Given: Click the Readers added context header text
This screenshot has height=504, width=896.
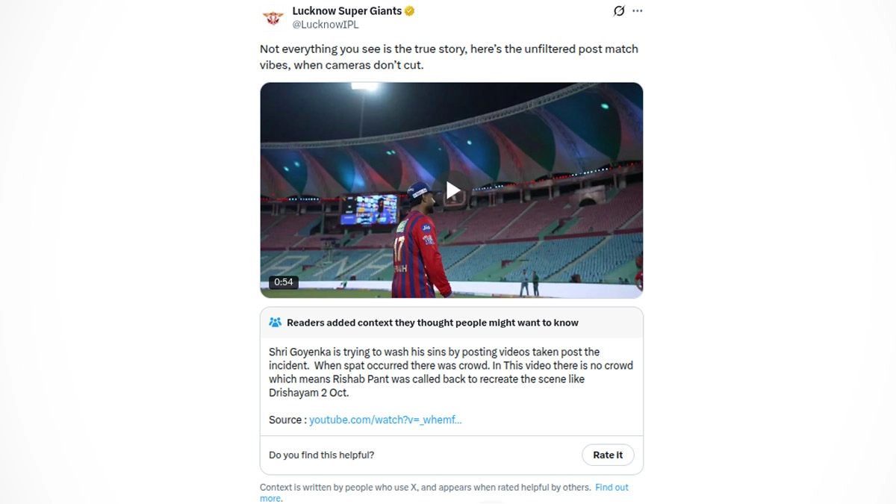Looking at the screenshot, I should pos(432,323).
